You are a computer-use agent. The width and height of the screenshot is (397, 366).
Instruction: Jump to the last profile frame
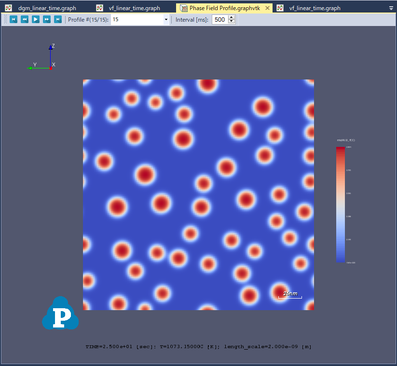58,19
